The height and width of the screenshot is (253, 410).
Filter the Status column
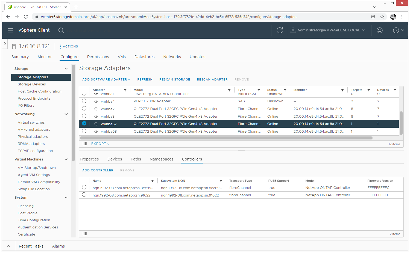(x=285, y=90)
